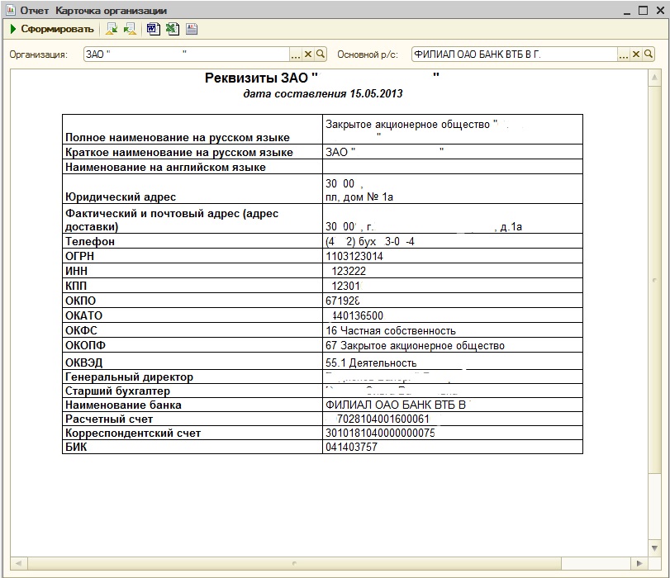Open Основной р/с selection ellipsis button
The width and height of the screenshot is (670, 578).
(624, 54)
